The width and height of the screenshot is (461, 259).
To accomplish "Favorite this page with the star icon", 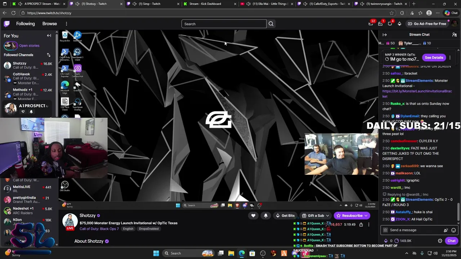I will 391,13.
